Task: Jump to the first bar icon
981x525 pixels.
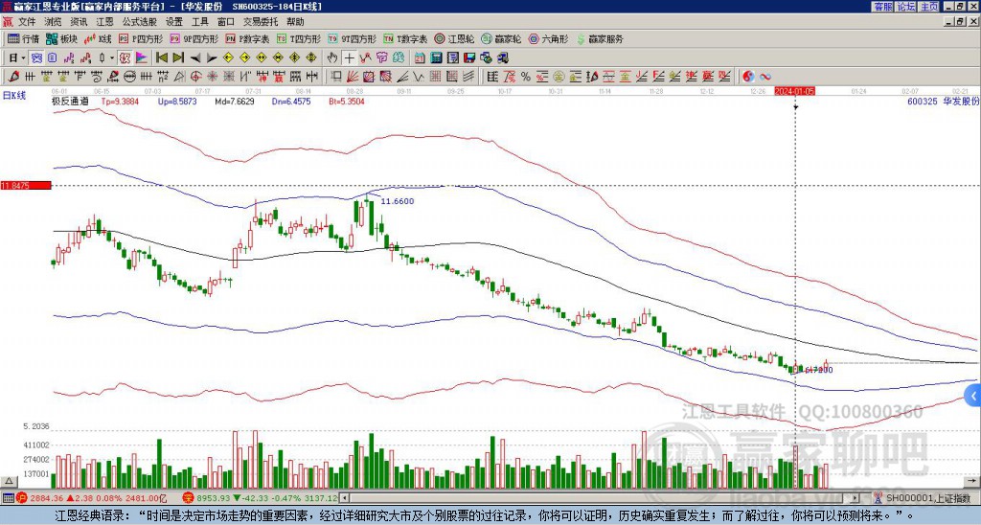Action: 161,58
